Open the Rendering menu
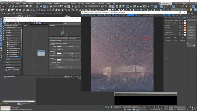197x111 pixels. (x=57, y=3)
